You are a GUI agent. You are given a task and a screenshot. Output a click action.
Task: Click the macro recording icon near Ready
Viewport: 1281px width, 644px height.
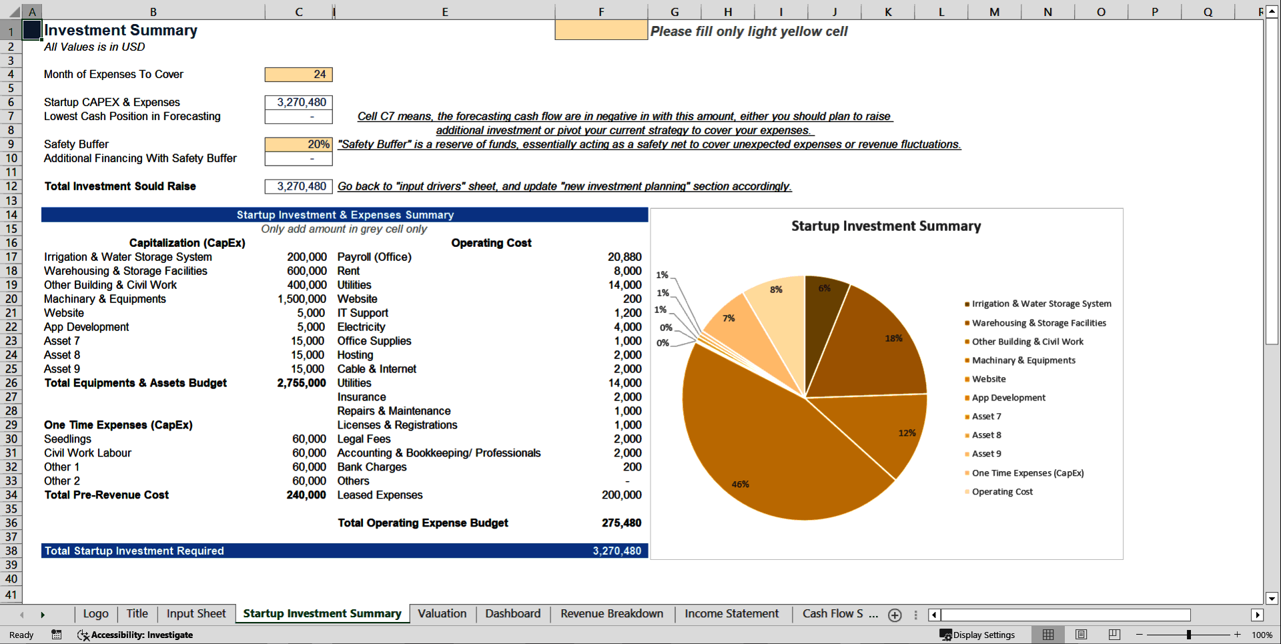click(x=57, y=635)
